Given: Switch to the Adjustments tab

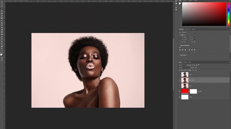Looking at the screenshot, I should 188,29.
